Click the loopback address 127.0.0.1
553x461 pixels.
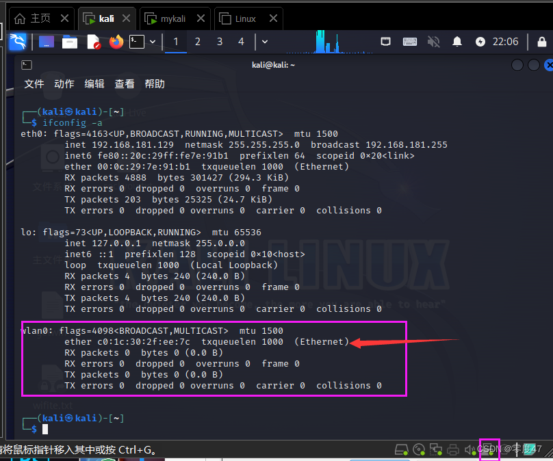pyautogui.click(x=116, y=243)
